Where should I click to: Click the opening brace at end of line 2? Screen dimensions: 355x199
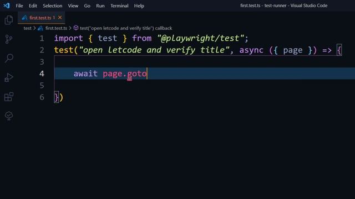339,50
